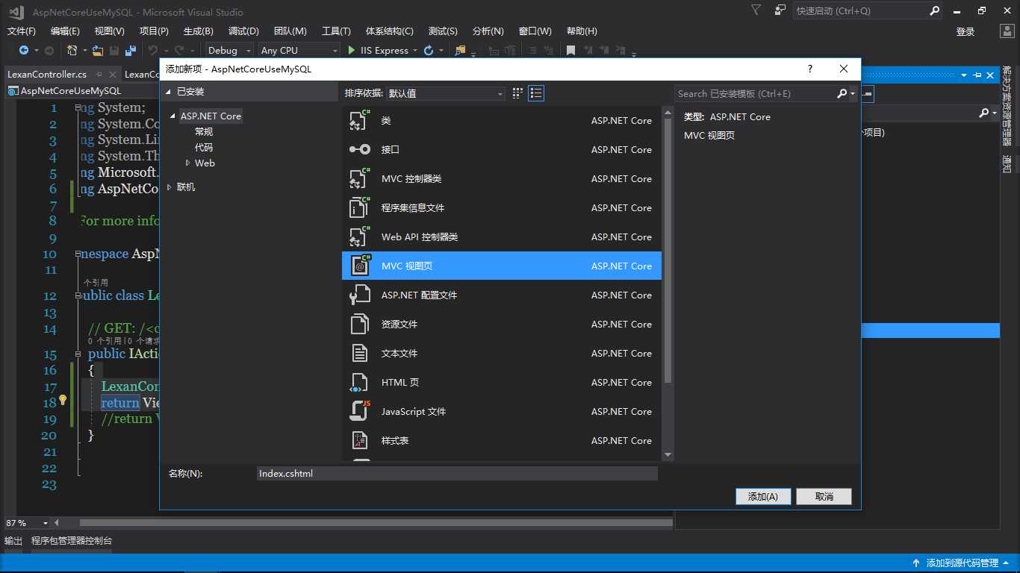1020x573 pixels.
Task: Click the open file toolbar icon
Action: [97, 50]
